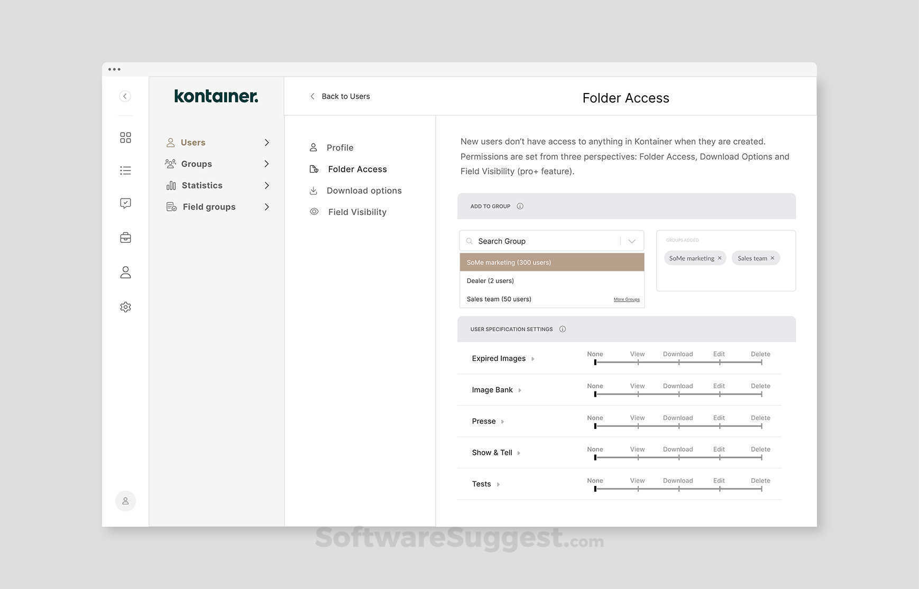Image resolution: width=919 pixels, height=589 pixels.
Task: Click the Field Visibility eye icon
Action: coord(313,211)
